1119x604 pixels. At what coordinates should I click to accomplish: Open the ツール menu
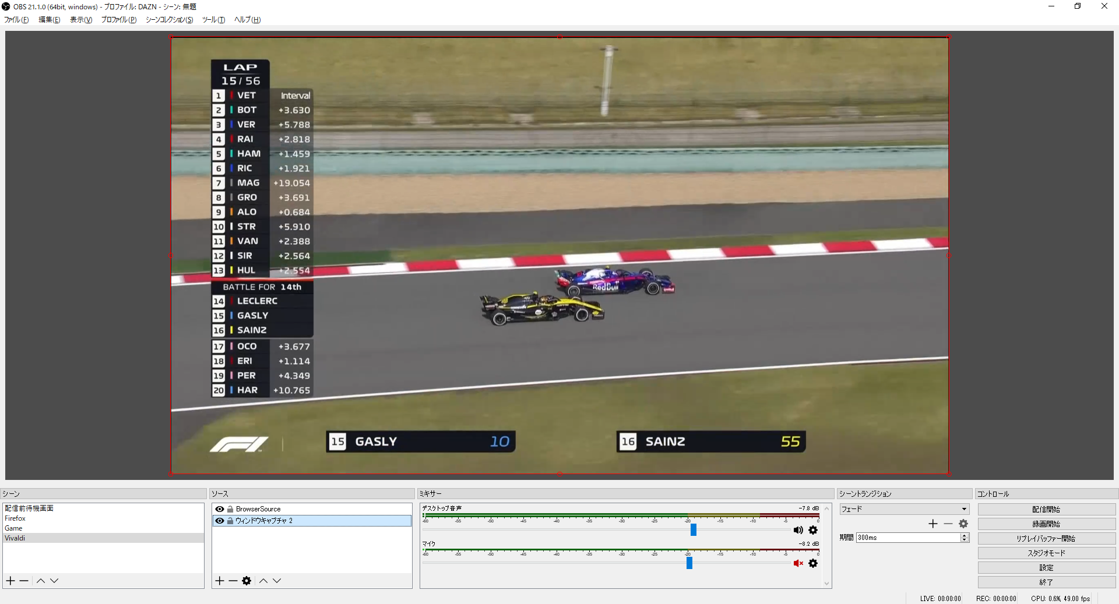pos(213,20)
